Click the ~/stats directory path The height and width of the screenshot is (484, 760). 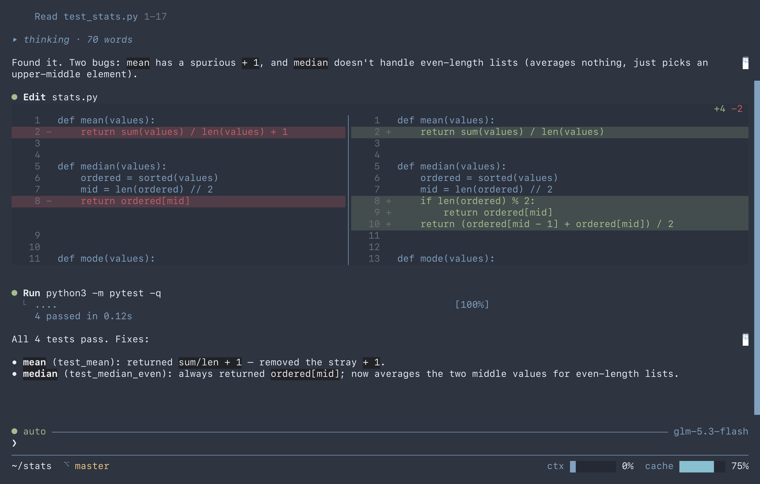point(32,466)
